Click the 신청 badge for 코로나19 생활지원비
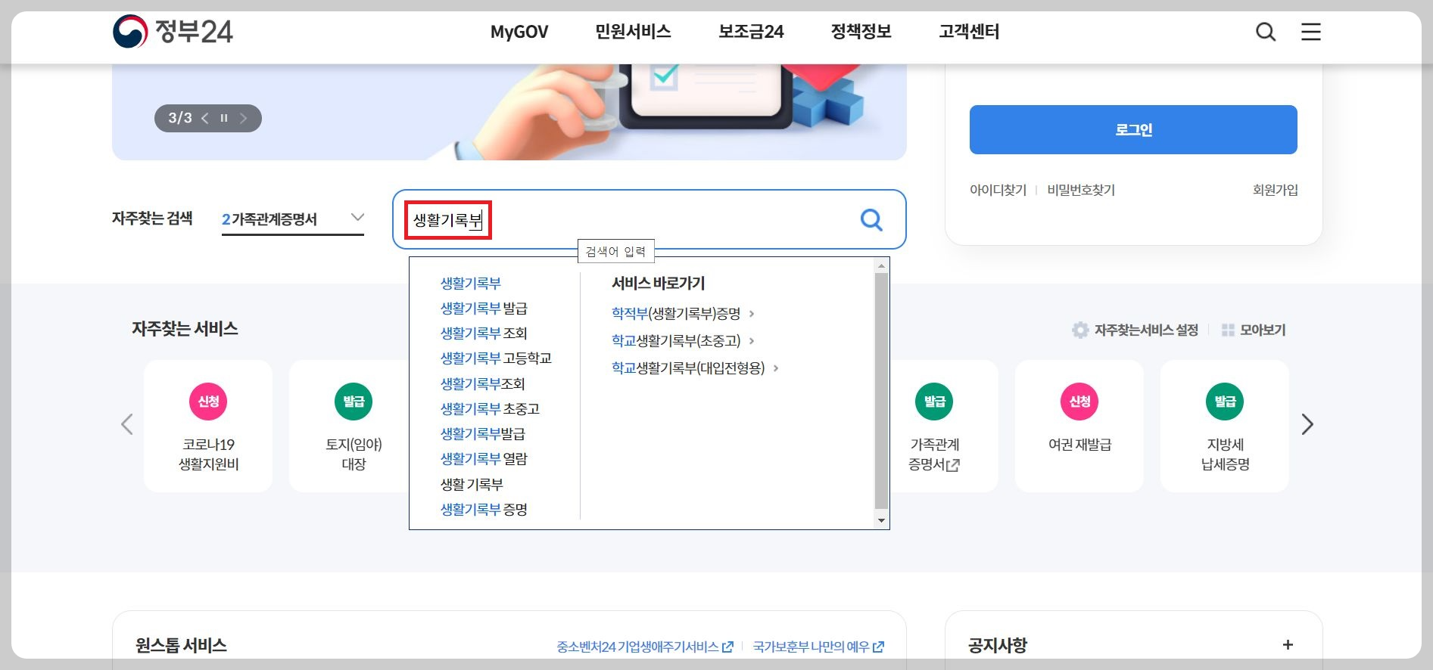 click(208, 402)
